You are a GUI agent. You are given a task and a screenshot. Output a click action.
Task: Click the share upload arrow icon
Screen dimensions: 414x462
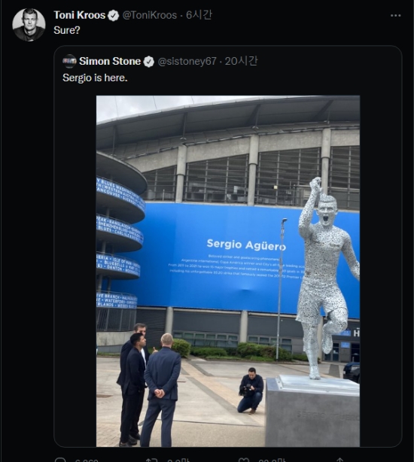339,460
